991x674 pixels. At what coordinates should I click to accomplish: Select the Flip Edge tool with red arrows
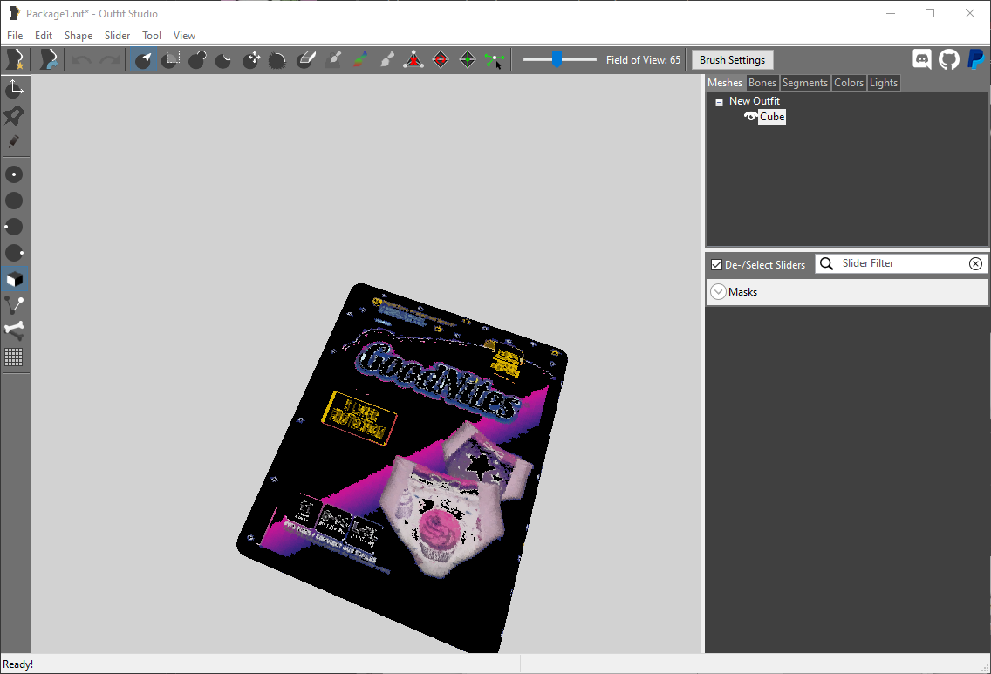pos(441,60)
